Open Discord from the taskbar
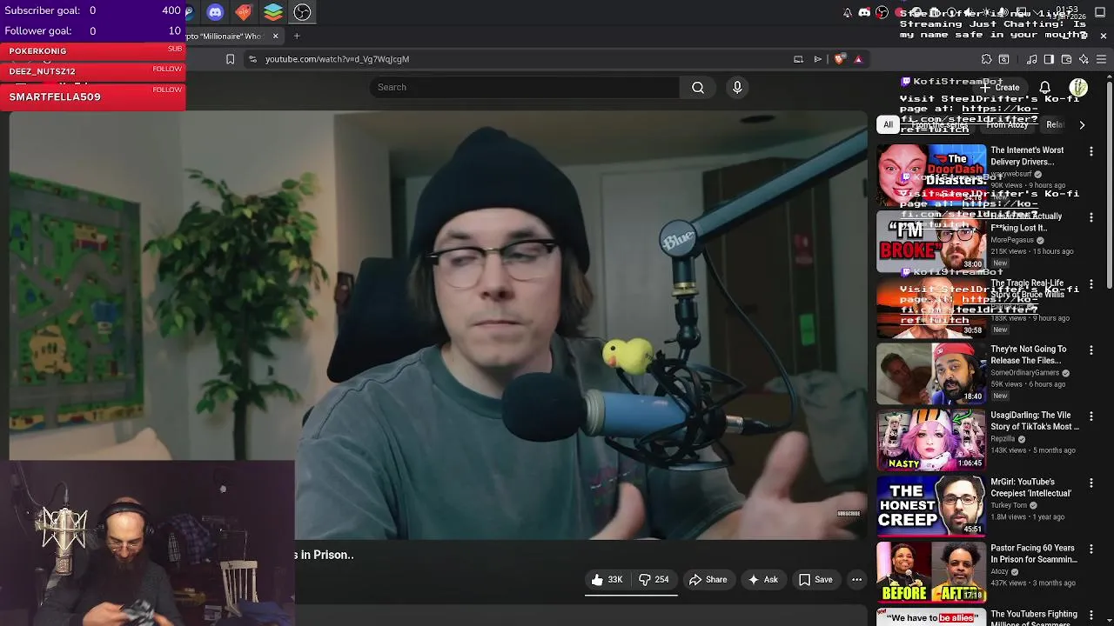 tap(215, 12)
